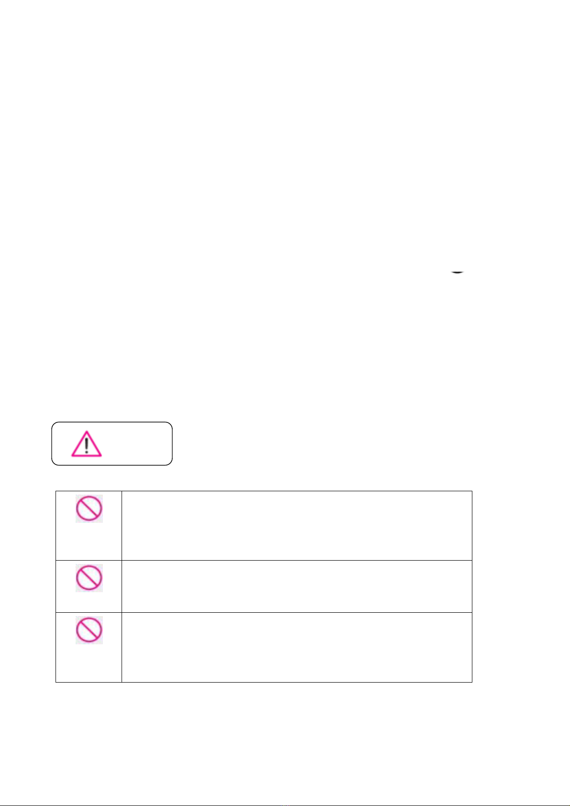570x806 pixels.
Task: Click the right border of the rounded warning box
Action: tap(172, 443)
